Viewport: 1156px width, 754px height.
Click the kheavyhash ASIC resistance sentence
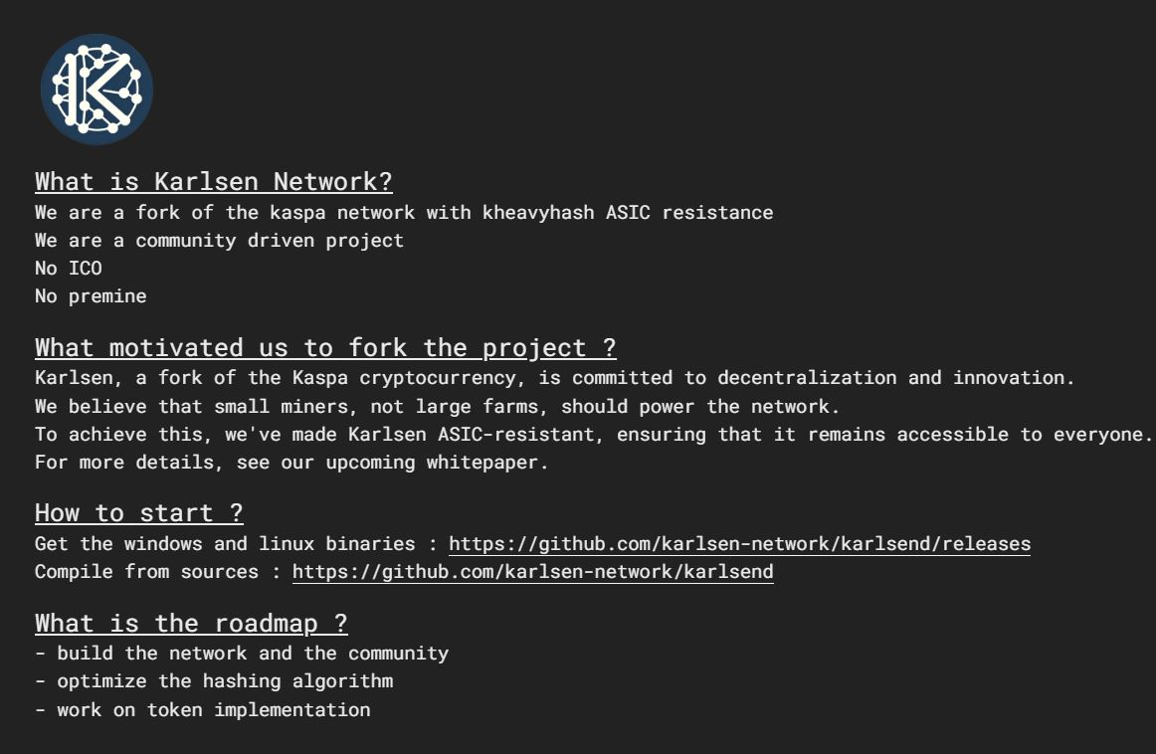tap(404, 213)
